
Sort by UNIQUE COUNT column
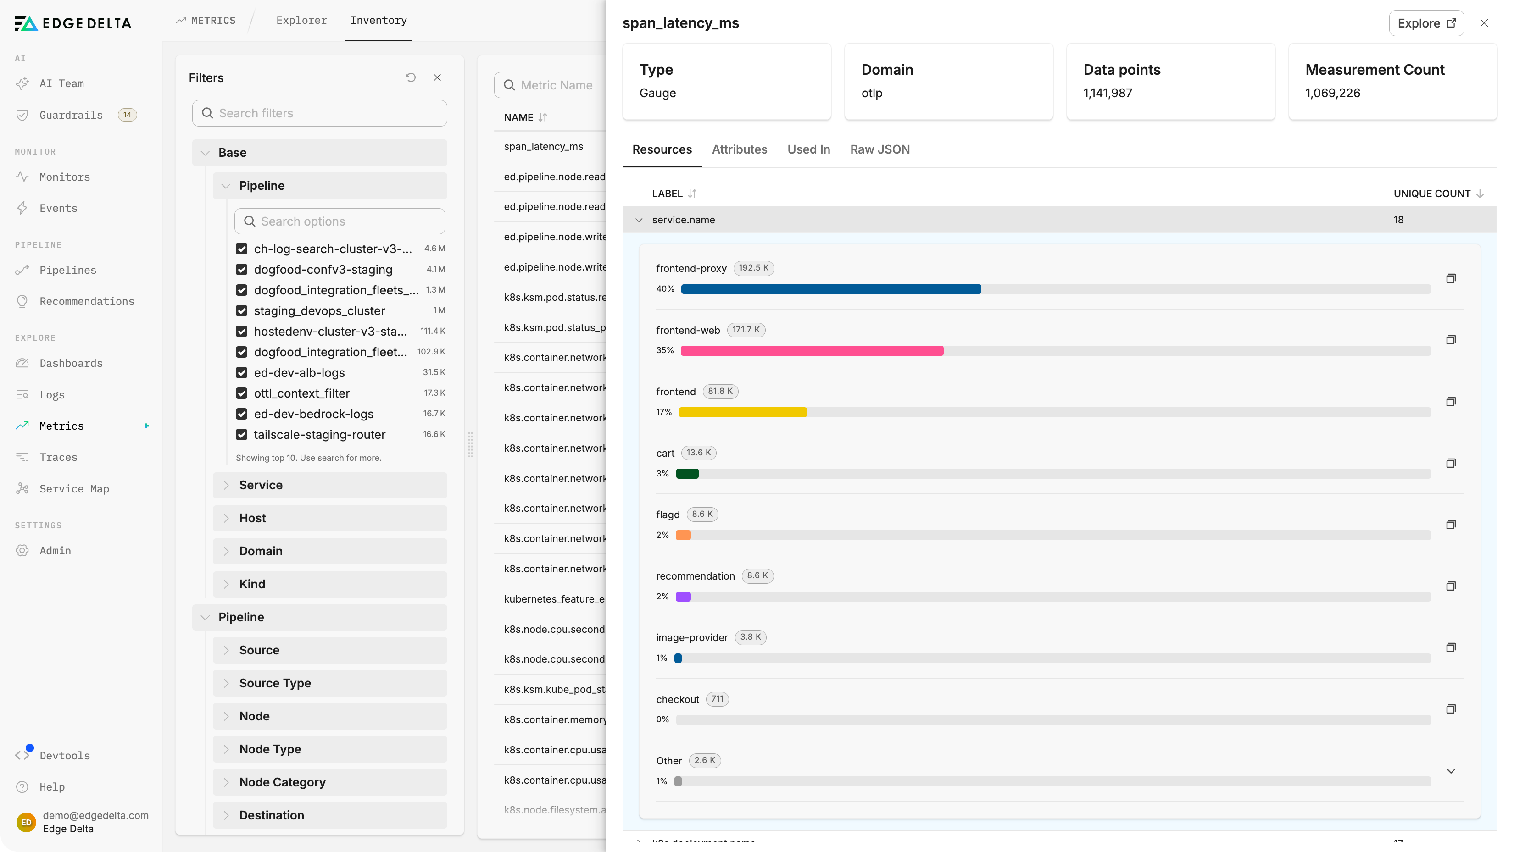tap(1438, 194)
